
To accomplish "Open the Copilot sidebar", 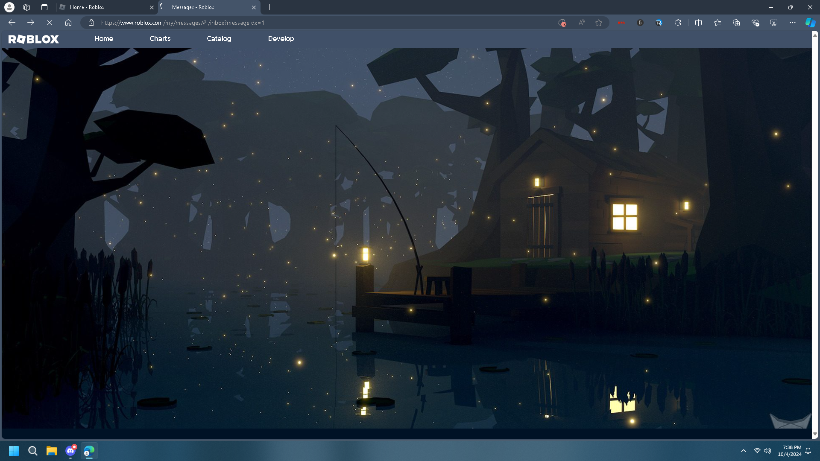I will pyautogui.click(x=810, y=23).
